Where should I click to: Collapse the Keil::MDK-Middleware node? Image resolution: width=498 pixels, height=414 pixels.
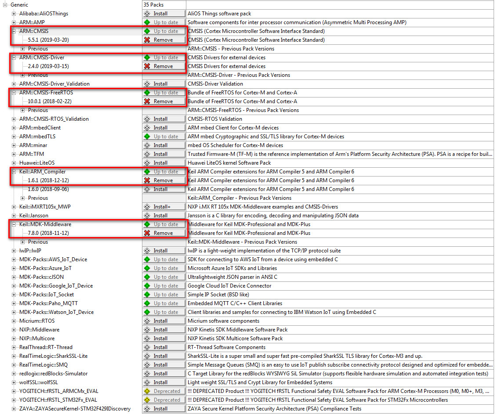[14, 224]
